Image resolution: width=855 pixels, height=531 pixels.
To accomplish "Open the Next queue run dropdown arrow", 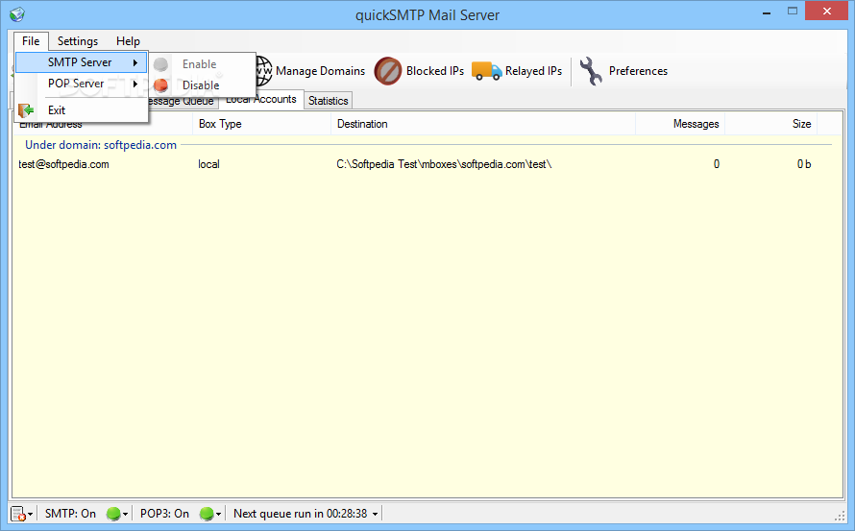I will [x=376, y=514].
